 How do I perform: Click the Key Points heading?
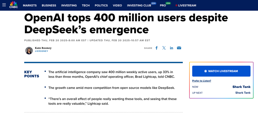[32, 74]
